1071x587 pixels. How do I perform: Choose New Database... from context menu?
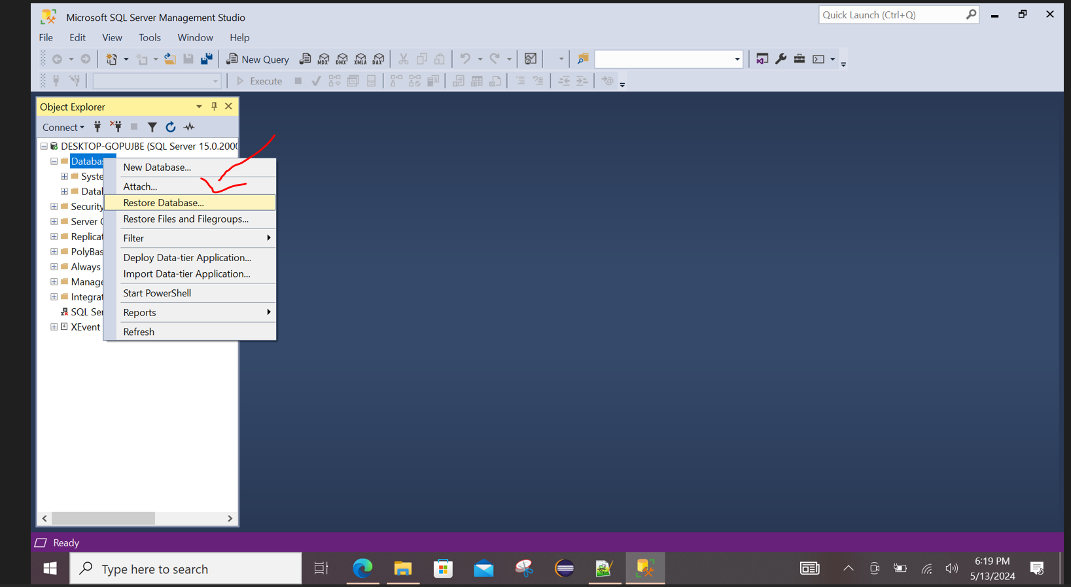(x=190, y=167)
